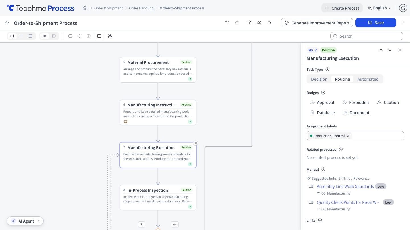
Task: Add a link with Links plus icon
Action: [320, 220]
